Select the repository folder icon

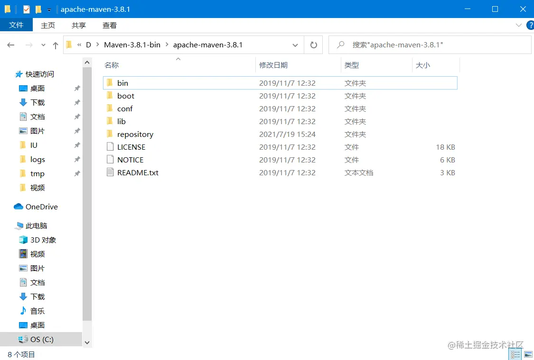pyautogui.click(x=110, y=134)
